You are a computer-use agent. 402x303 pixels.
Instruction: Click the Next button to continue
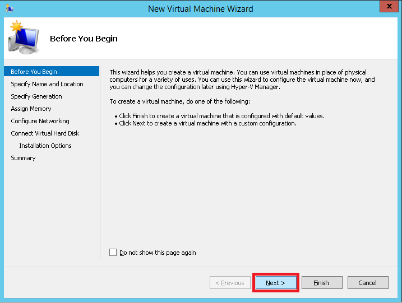tap(276, 282)
